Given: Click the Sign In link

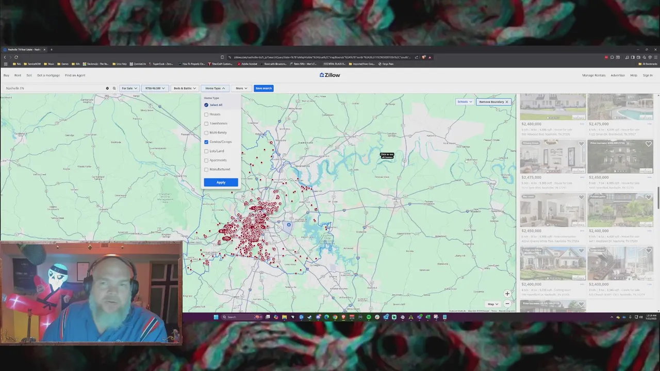Looking at the screenshot, I should 648,75.
